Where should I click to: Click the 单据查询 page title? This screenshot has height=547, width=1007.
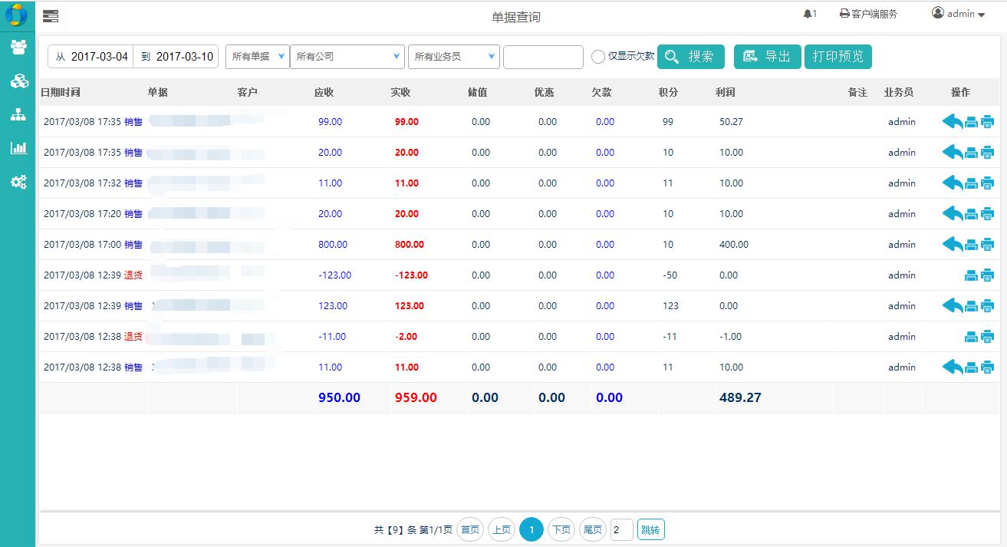tap(516, 17)
